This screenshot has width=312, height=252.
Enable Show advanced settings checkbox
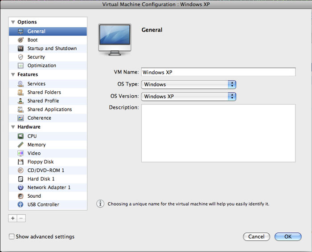coord(12,237)
